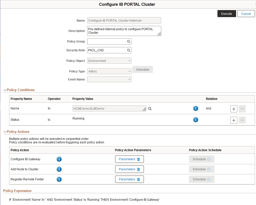Click the info icon beside the Status condition

(x=196, y=120)
